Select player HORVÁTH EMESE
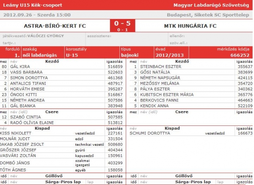The image size is (254, 185). [28, 89]
